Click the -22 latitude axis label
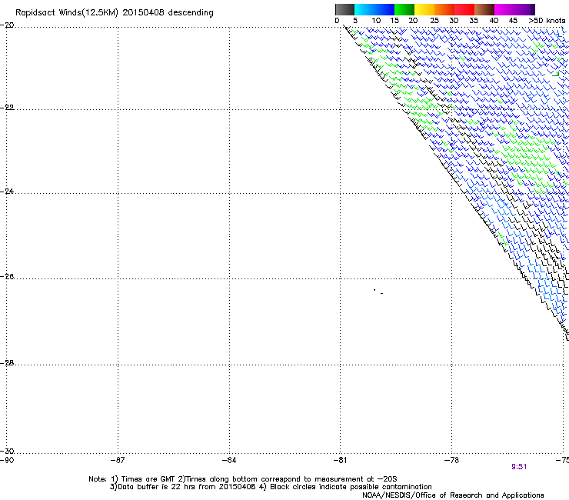Image resolution: width=569 pixels, height=500 pixels. (7, 108)
